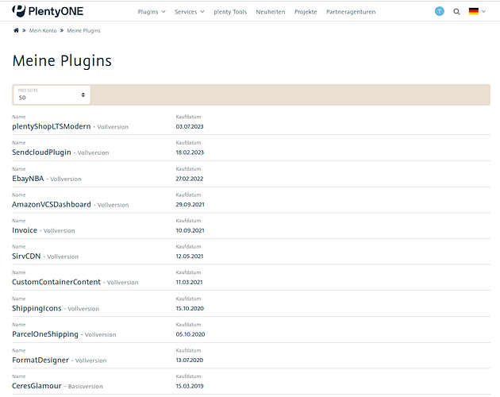Expand the Services menu dropdown
The width and height of the screenshot is (500, 397).
tap(190, 12)
